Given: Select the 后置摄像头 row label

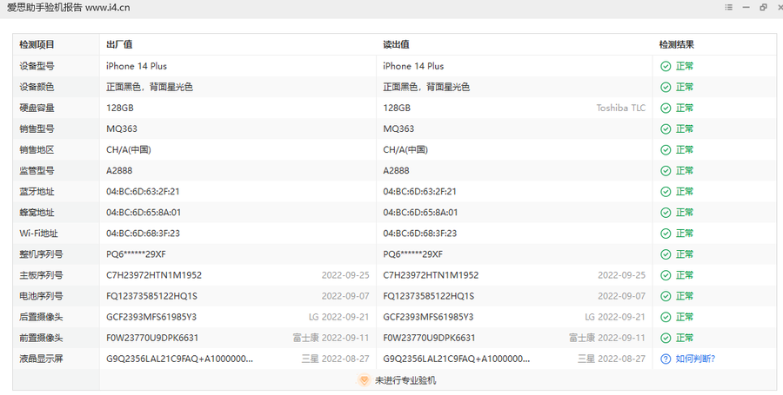Looking at the screenshot, I should [42, 317].
